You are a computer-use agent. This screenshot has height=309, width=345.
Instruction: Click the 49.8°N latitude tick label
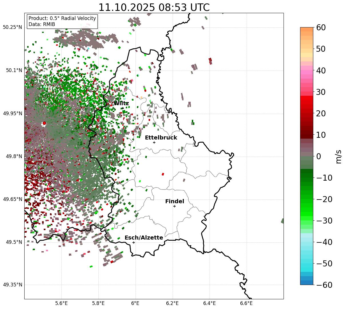pyautogui.click(x=14, y=156)
